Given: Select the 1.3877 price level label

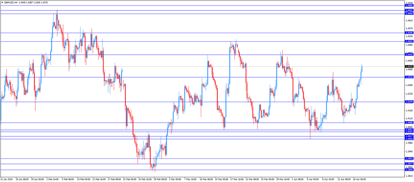Looking at the screenshot, I should (409, 164).
